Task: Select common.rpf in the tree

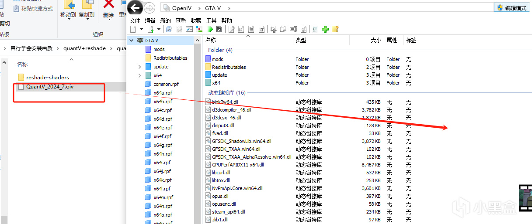Action: pos(166,84)
